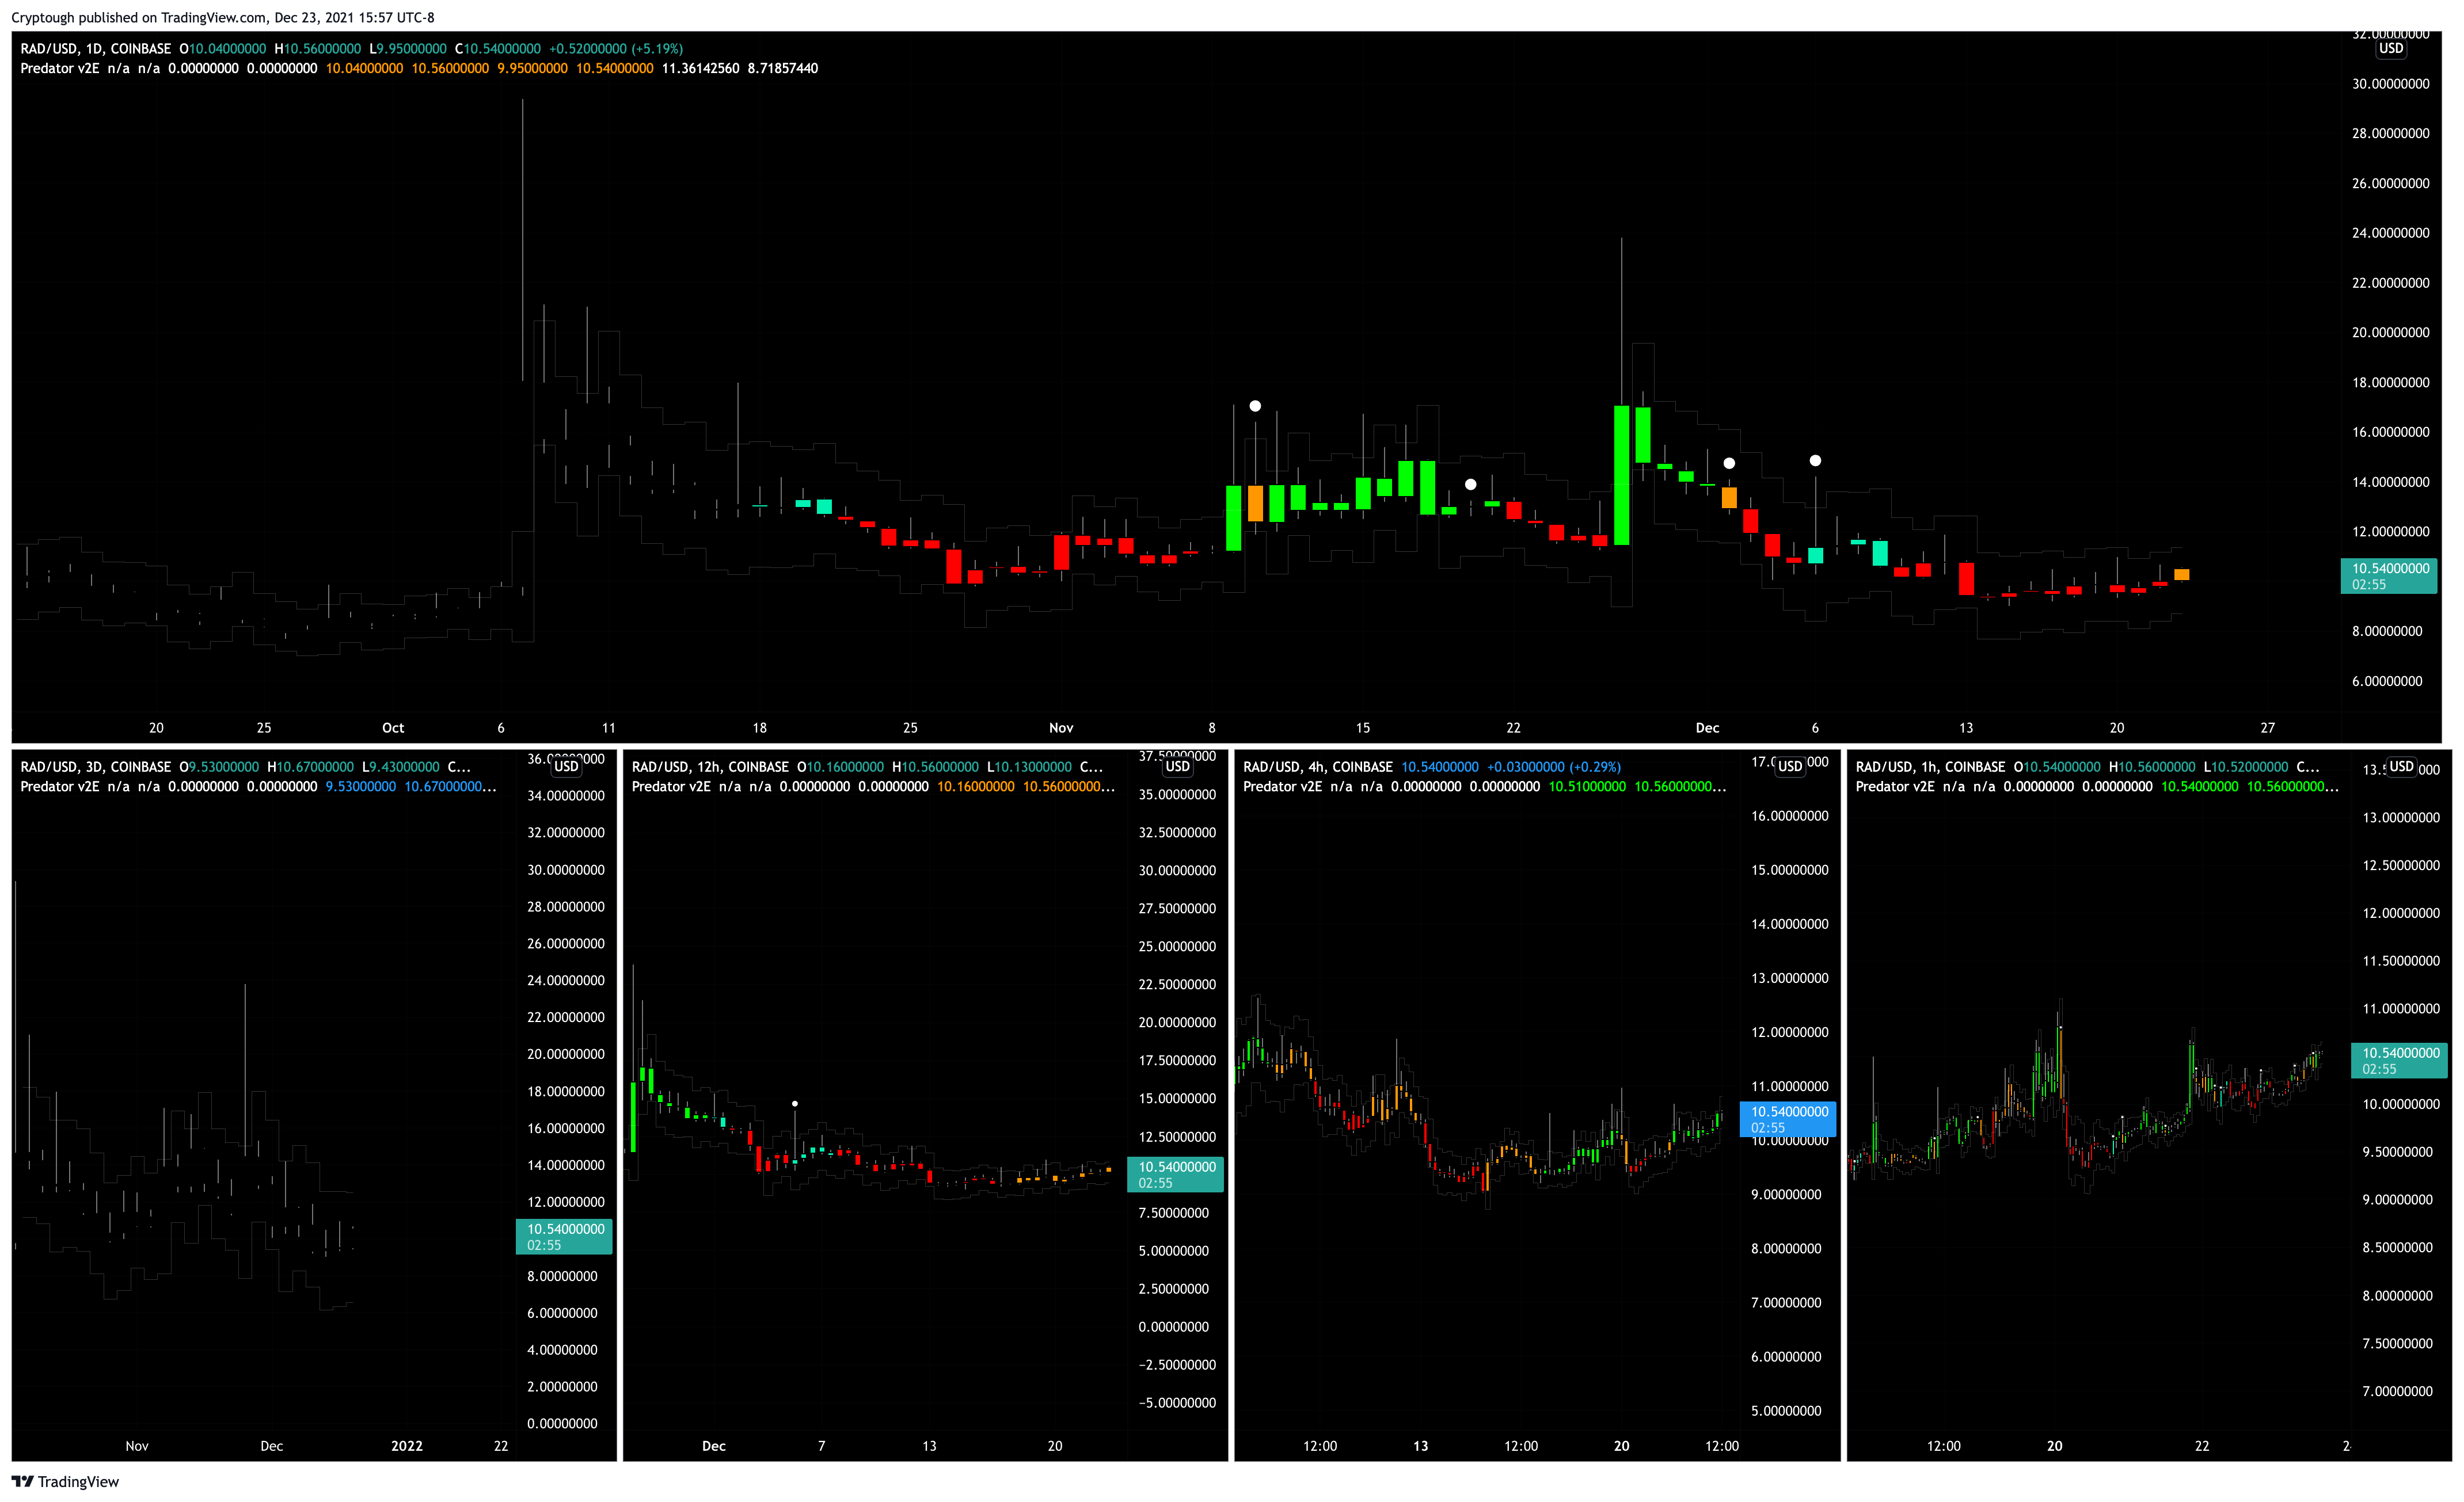Click the 6.00000000 price level on the 1D axis

[x=2387, y=681]
